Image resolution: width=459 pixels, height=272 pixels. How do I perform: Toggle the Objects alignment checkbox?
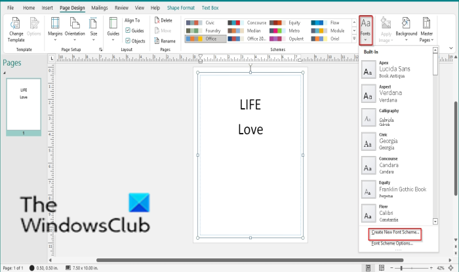(x=128, y=41)
